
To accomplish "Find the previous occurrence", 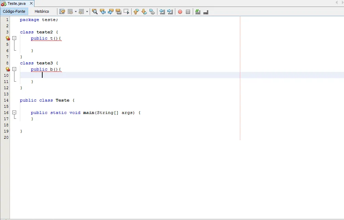I will click(x=103, y=12).
